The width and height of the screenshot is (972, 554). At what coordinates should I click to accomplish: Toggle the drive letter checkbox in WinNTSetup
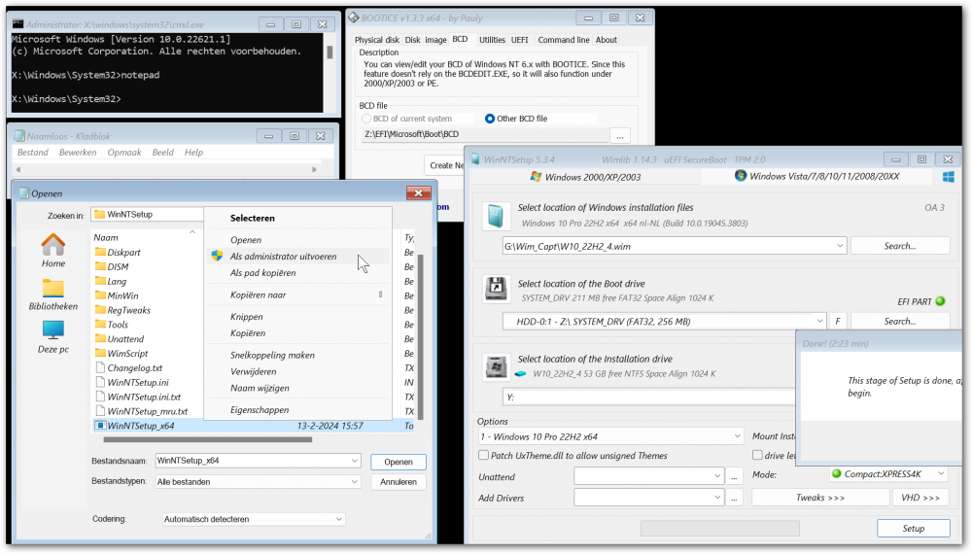click(757, 456)
